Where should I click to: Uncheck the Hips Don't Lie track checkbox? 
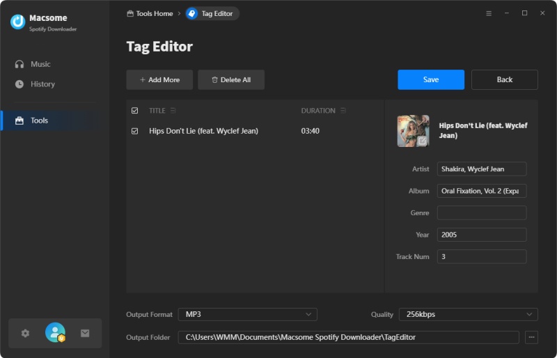134,131
